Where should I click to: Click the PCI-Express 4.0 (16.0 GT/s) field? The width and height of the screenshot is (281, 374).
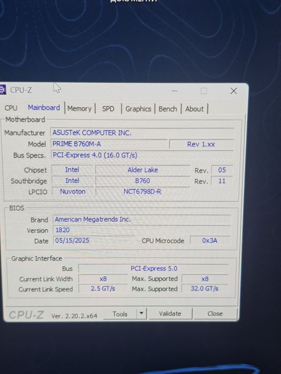[142, 155]
